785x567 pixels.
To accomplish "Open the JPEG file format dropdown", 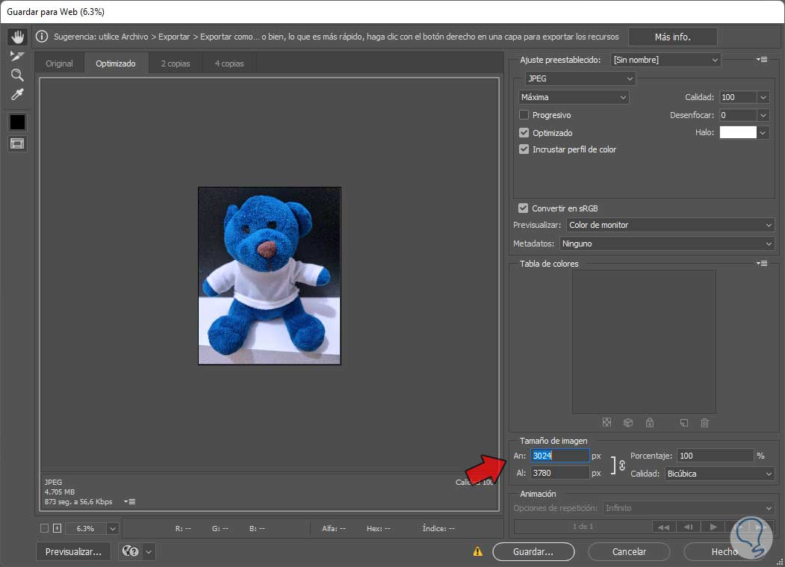I will tap(580, 78).
